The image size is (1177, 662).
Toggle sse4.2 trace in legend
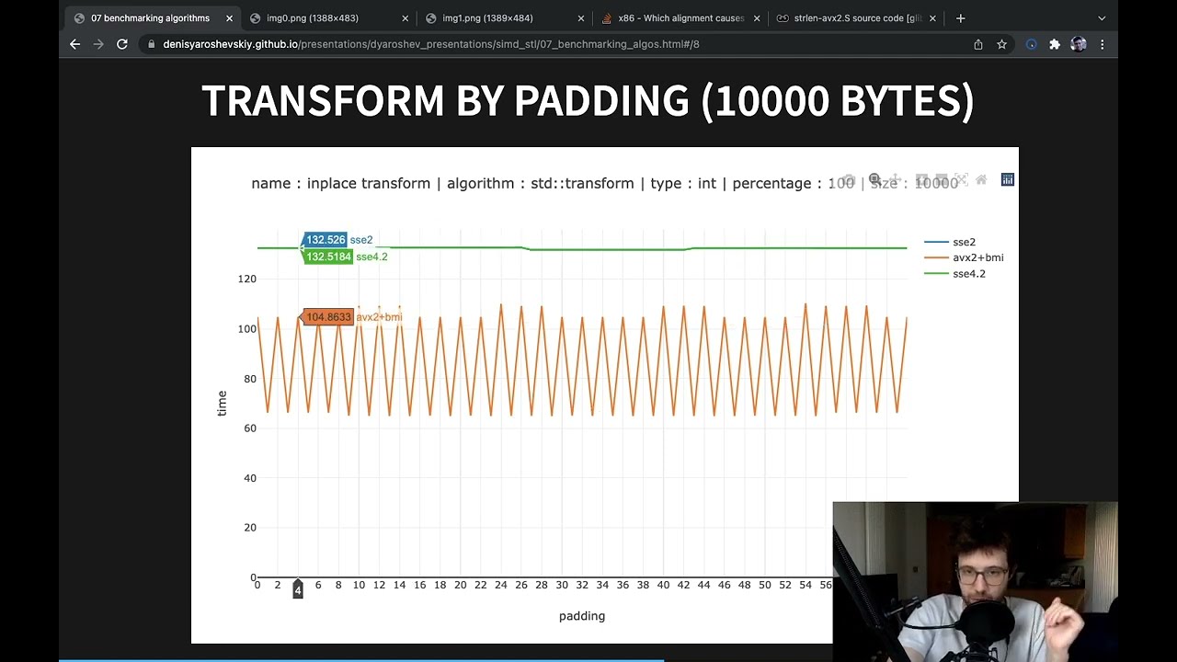pos(954,274)
